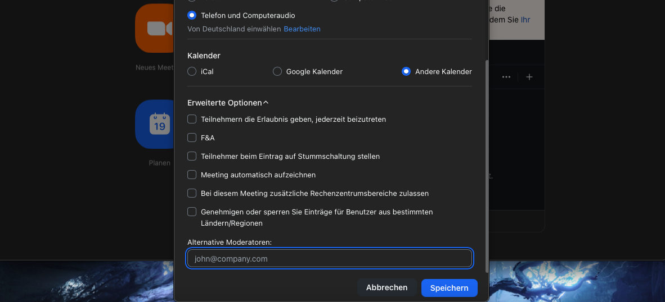Enable zusätzliche Rechenzentrumsbereiche for this meeting
Viewport: 665px width, 302px height.
pos(192,194)
